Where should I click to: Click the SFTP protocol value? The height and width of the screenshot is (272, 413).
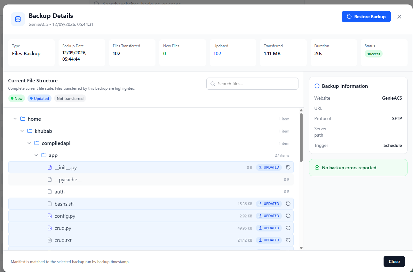click(x=397, y=118)
